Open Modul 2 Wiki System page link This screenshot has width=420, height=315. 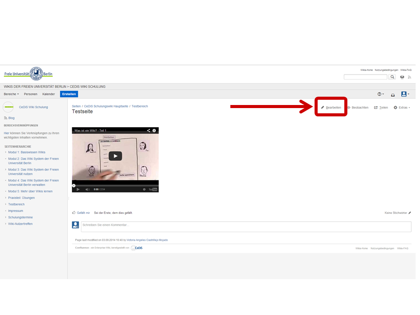click(33, 161)
